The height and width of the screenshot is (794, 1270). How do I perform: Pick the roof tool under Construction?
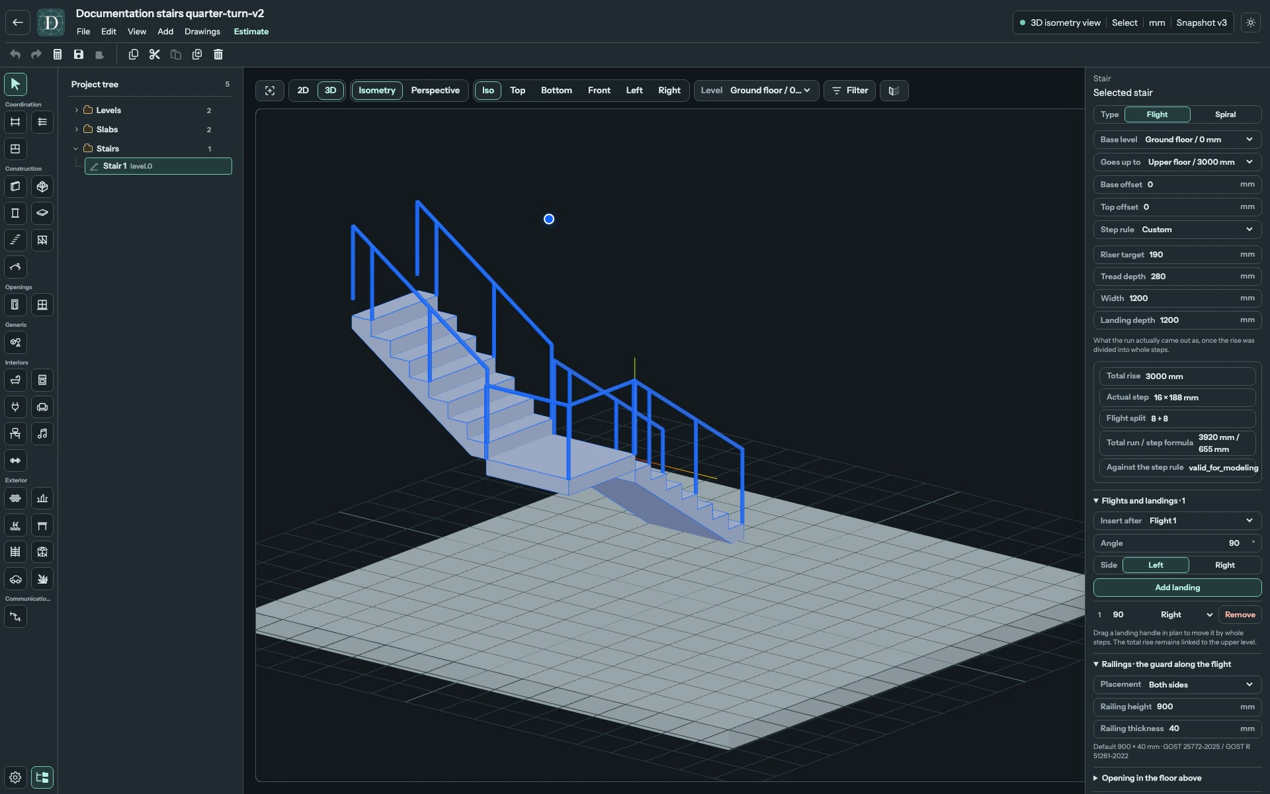click(15, 267)
